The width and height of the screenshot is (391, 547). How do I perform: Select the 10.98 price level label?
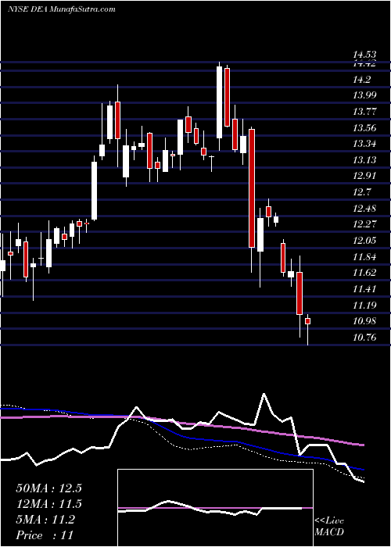(364, 321)
